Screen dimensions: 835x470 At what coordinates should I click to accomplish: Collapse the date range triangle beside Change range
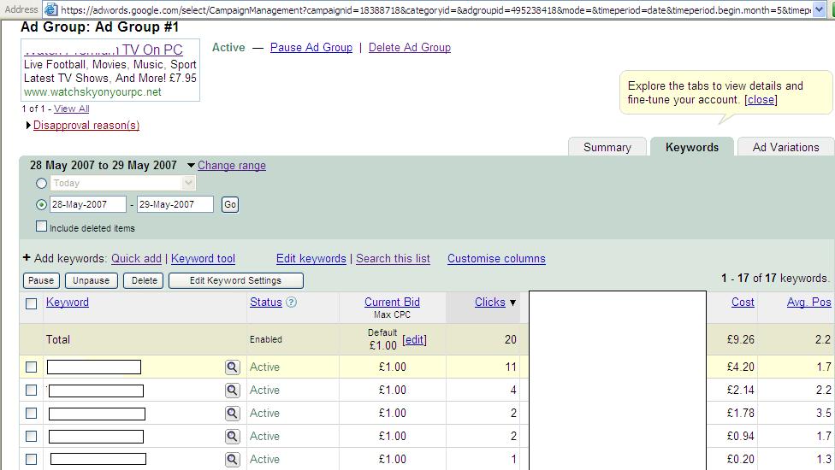click(191, 166)
